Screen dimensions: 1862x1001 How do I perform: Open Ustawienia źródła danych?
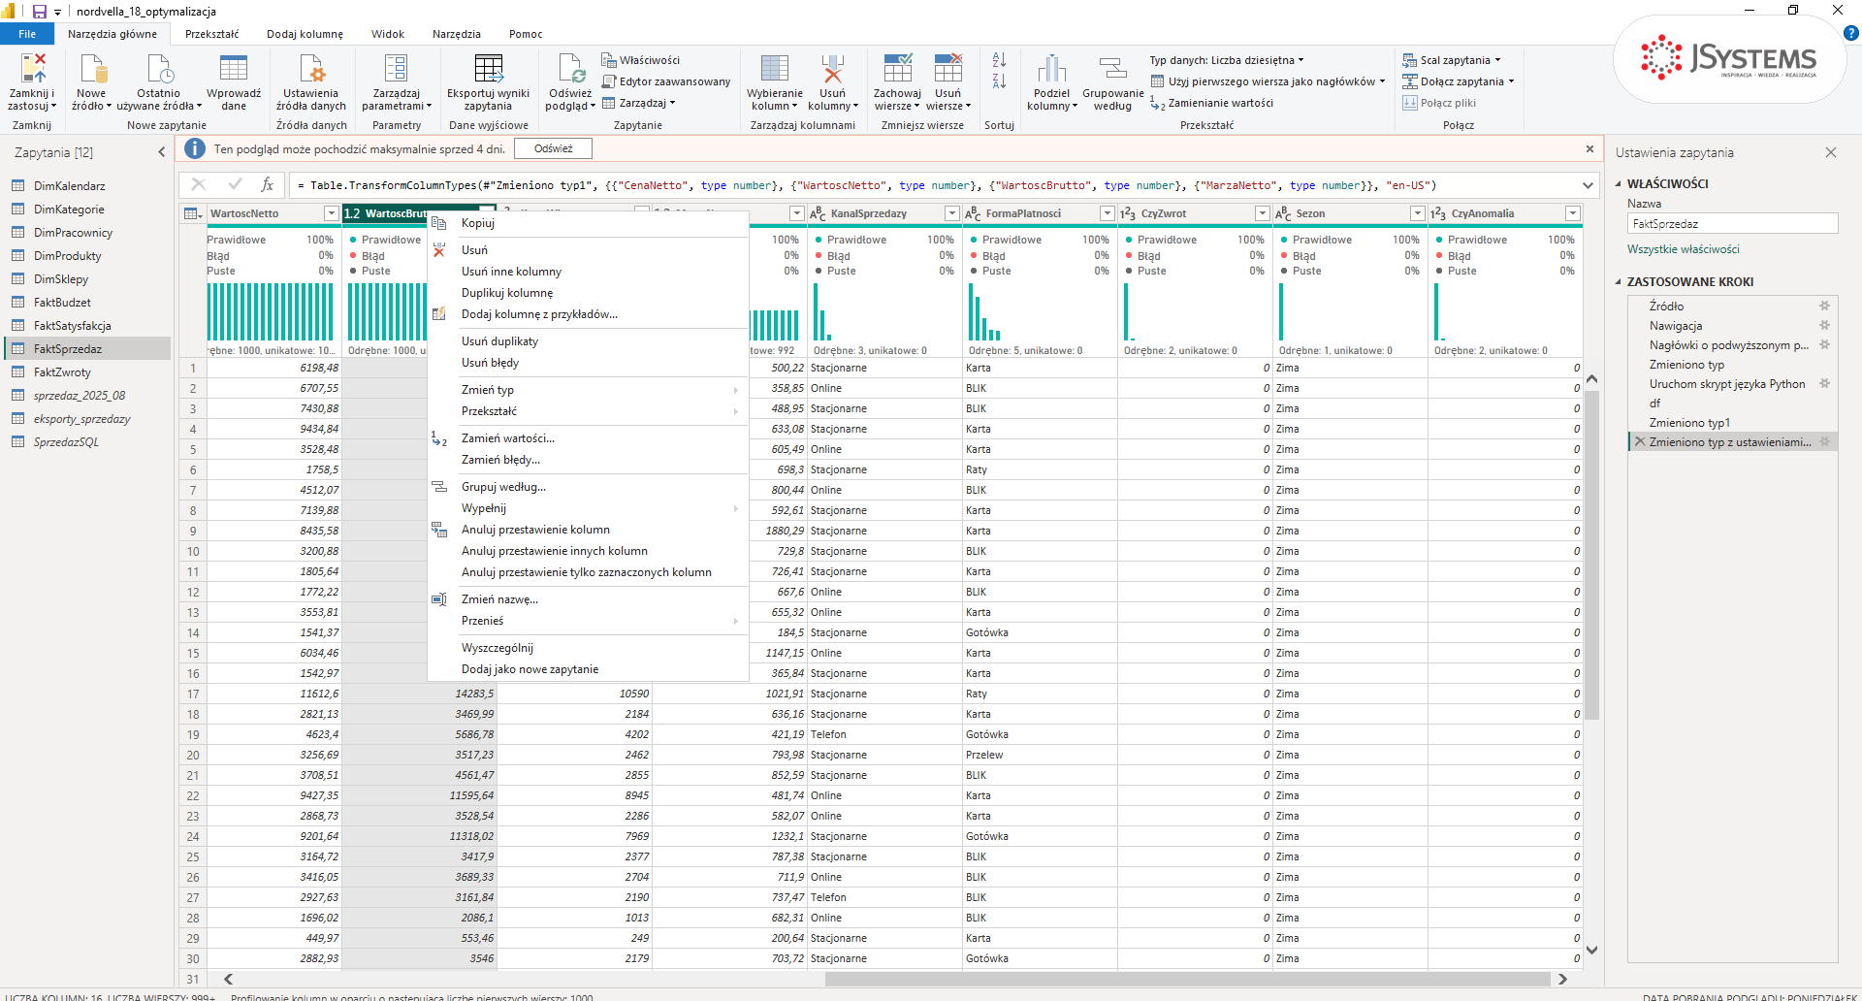(x=311, y=82)
